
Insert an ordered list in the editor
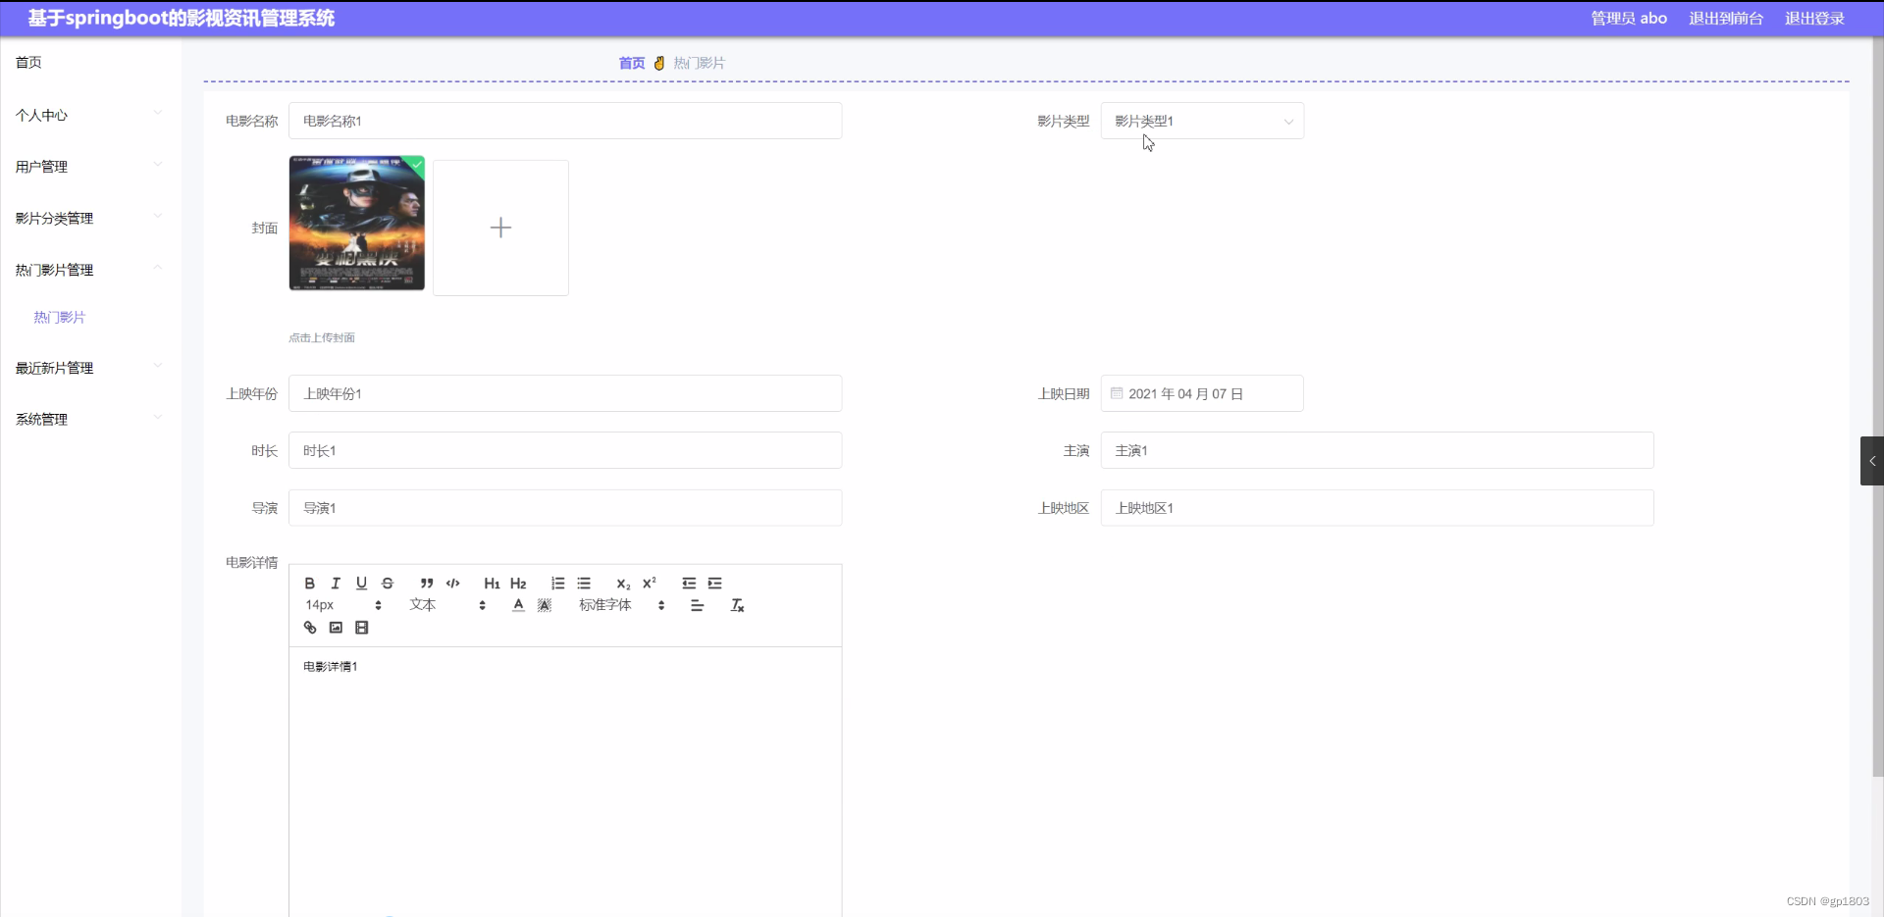click(x=556, y=583)
